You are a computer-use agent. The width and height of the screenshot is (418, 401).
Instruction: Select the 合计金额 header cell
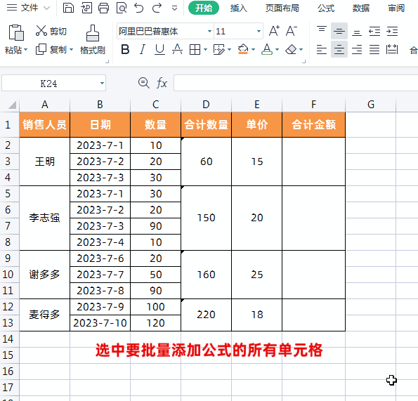[x=313, y=125]
